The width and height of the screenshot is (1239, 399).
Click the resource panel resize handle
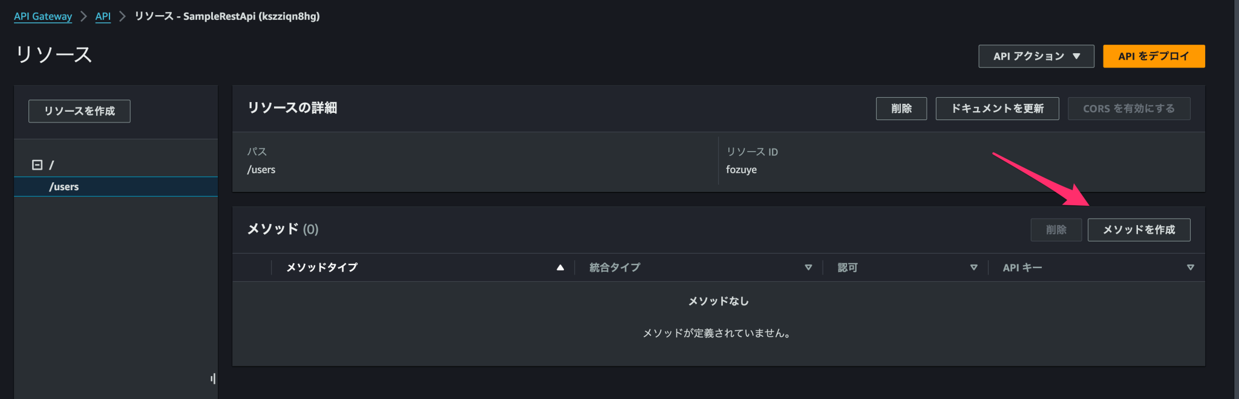[213, 378]
